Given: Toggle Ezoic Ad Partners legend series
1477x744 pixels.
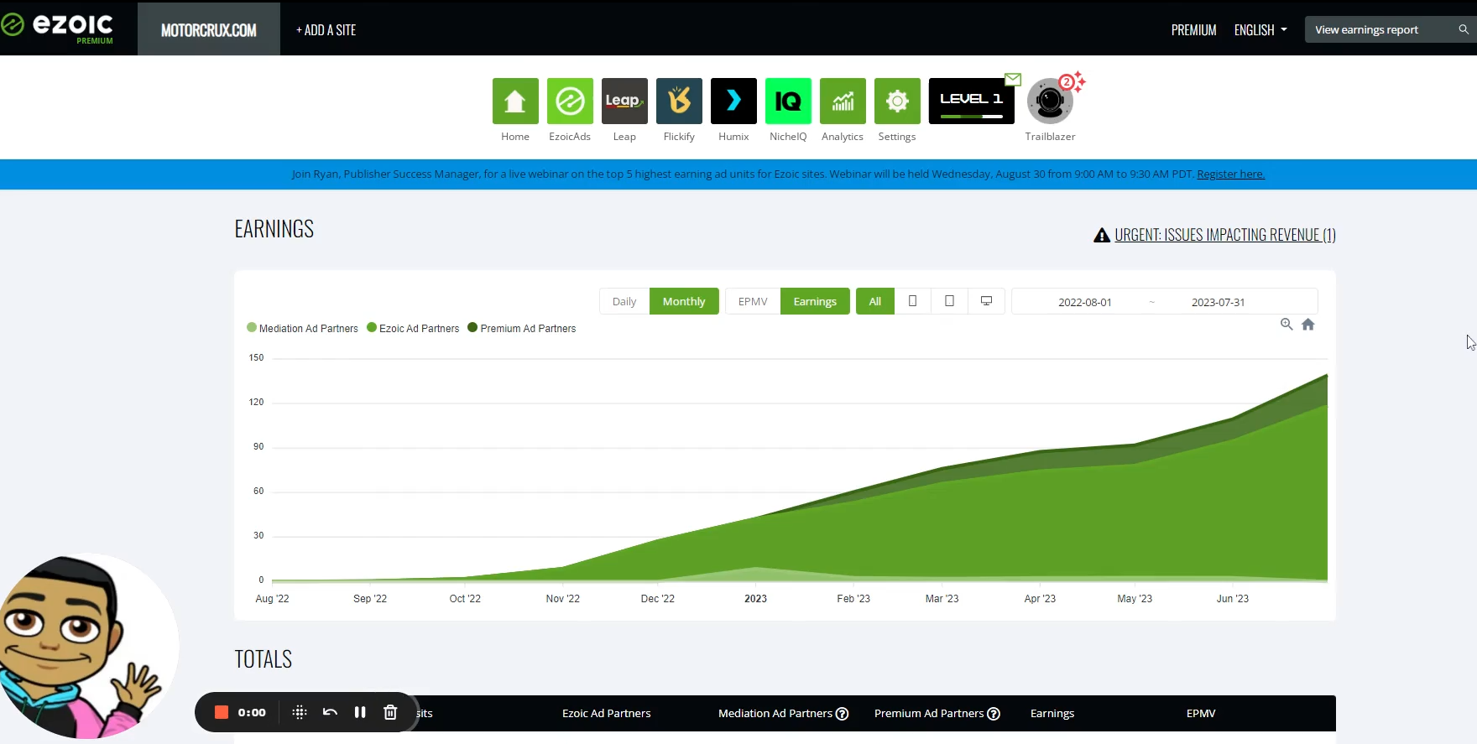Looking at the screenshot, I should (x=413, y=328).
